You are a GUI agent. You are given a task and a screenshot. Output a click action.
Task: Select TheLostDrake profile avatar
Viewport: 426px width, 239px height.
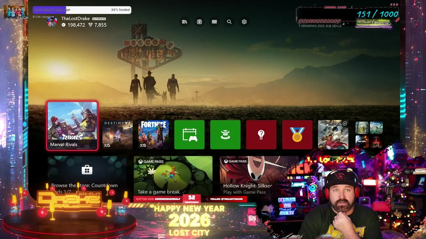click(52, 22)
